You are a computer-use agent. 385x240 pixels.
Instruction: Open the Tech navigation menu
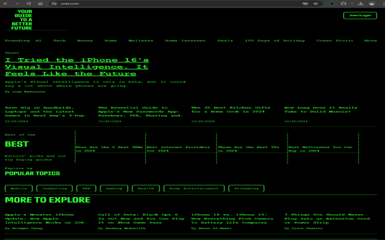point(60,40)
